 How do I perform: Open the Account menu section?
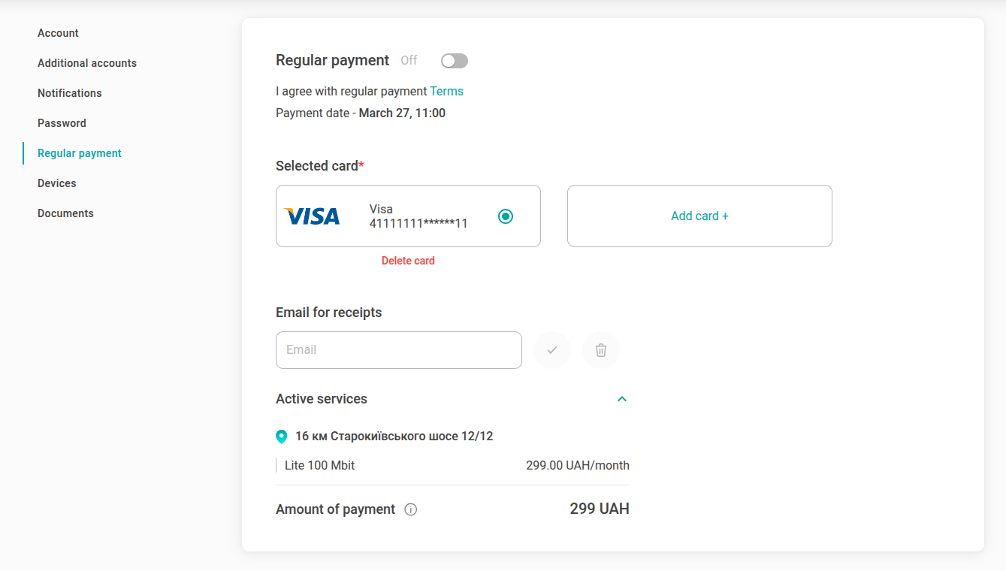pos(58,33)
